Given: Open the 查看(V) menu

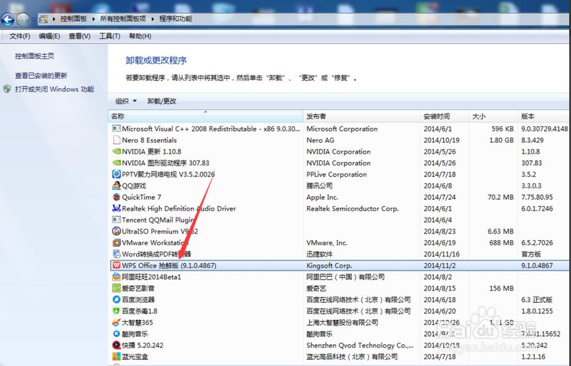Looking at the screenshot, I should point(79,36).
